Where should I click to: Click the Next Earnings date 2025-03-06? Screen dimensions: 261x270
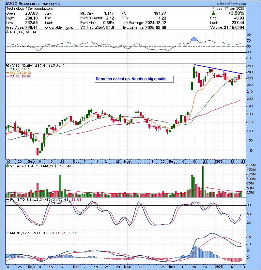pyautogui.click(x=156, y=28)
